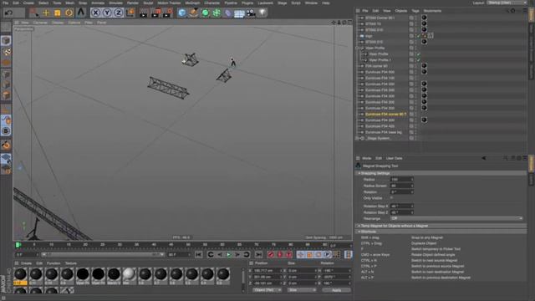Click the Apply button in Coordinates
This screenshot has height=301, width=535.
336,290
